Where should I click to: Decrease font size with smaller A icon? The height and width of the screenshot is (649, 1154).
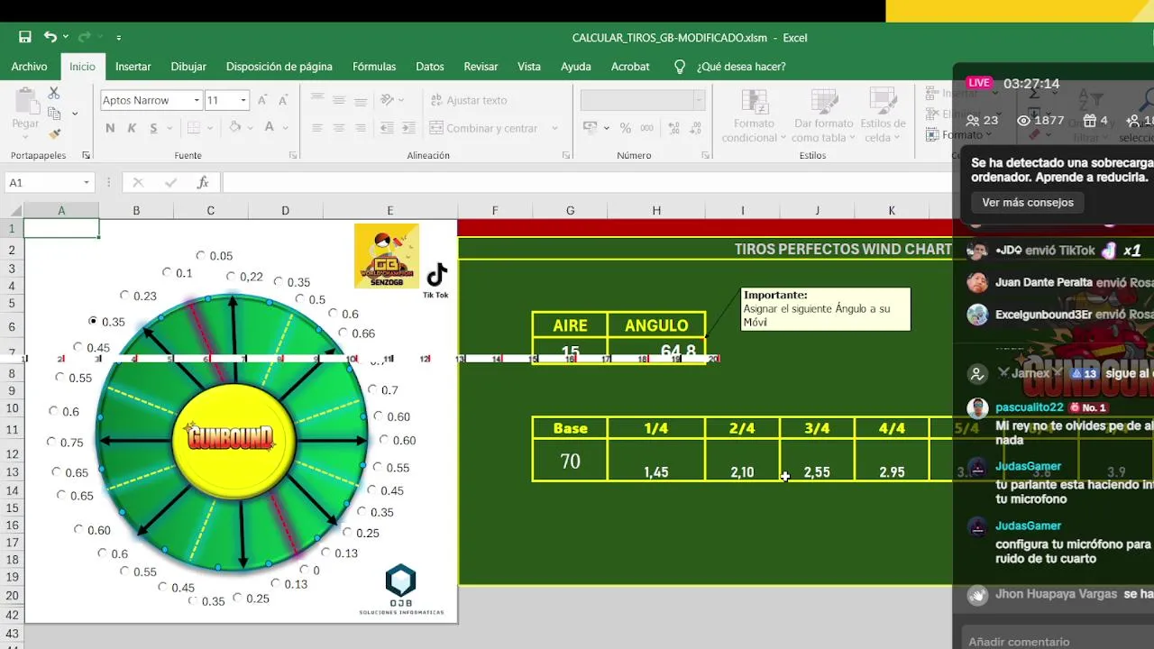282,100
